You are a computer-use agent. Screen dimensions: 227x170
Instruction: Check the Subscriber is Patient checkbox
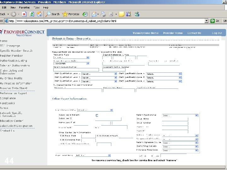[97, 115]
